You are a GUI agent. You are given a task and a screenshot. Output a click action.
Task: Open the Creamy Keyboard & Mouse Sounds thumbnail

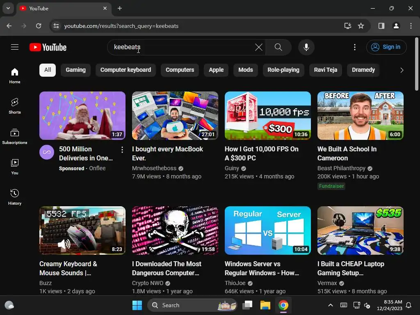pyautogui.click(x=82, y=231)
